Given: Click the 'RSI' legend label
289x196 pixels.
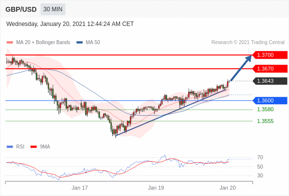Looking at the screenshot, I should [x=20, y=147].
